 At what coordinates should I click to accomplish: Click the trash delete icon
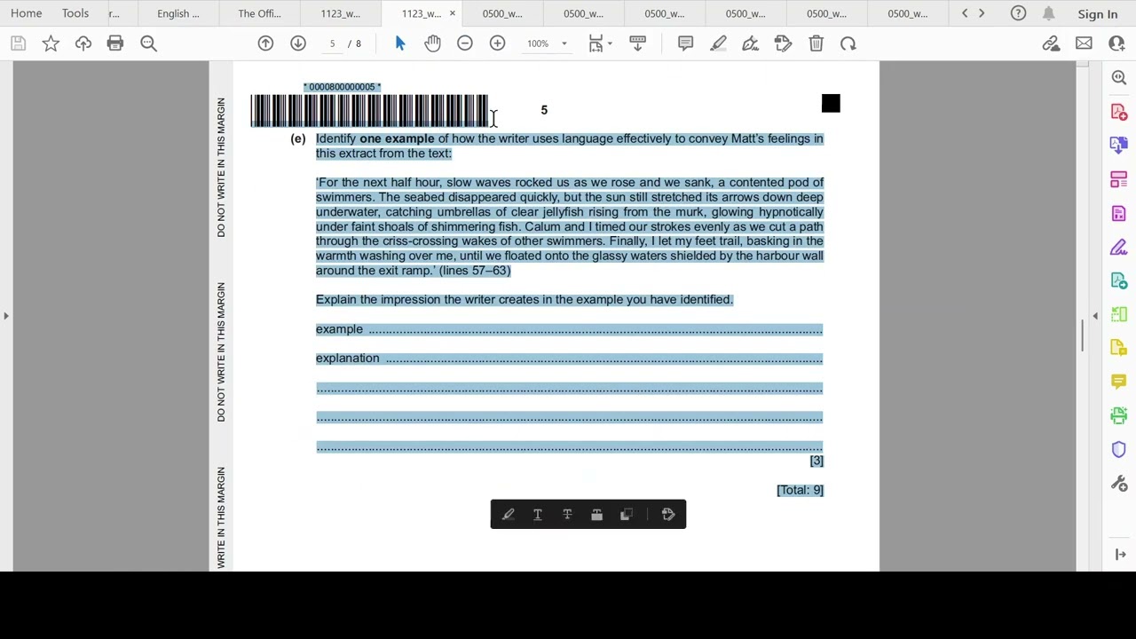point(816,43)
